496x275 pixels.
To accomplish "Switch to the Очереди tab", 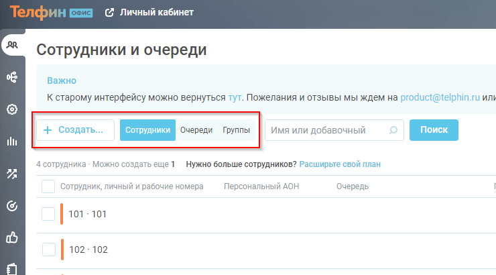I will tap(196, 130).
